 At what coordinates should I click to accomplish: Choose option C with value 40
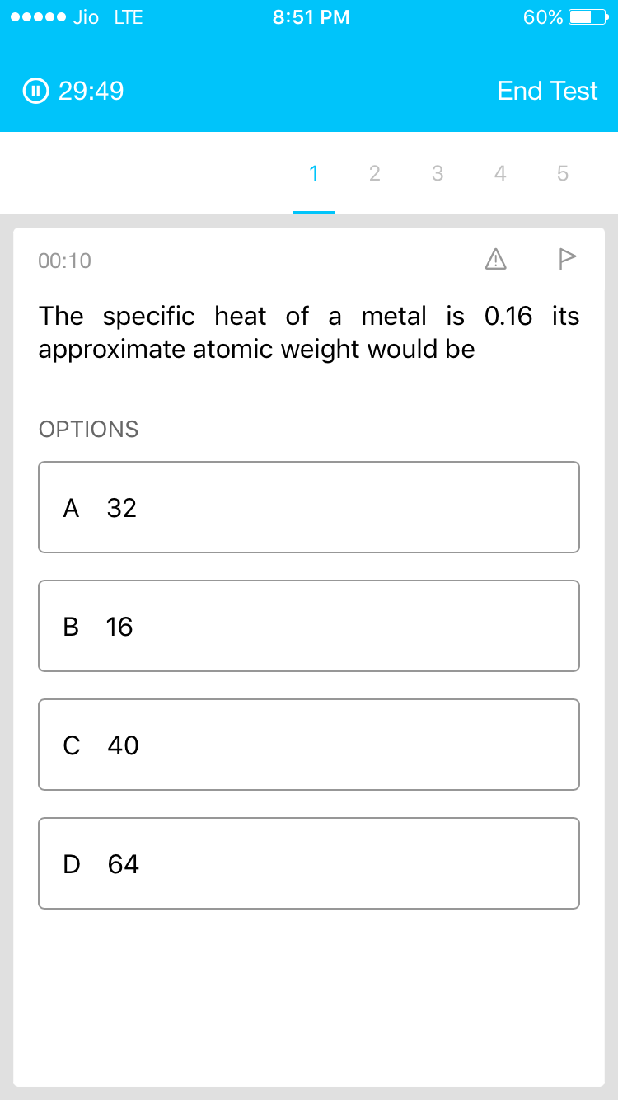point(309,745)
